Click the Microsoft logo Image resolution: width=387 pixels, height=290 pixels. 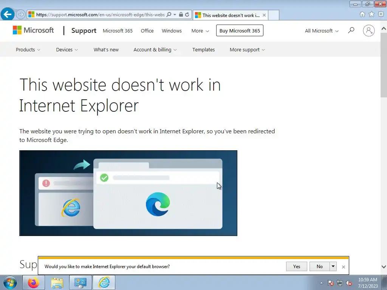(33, 30)
